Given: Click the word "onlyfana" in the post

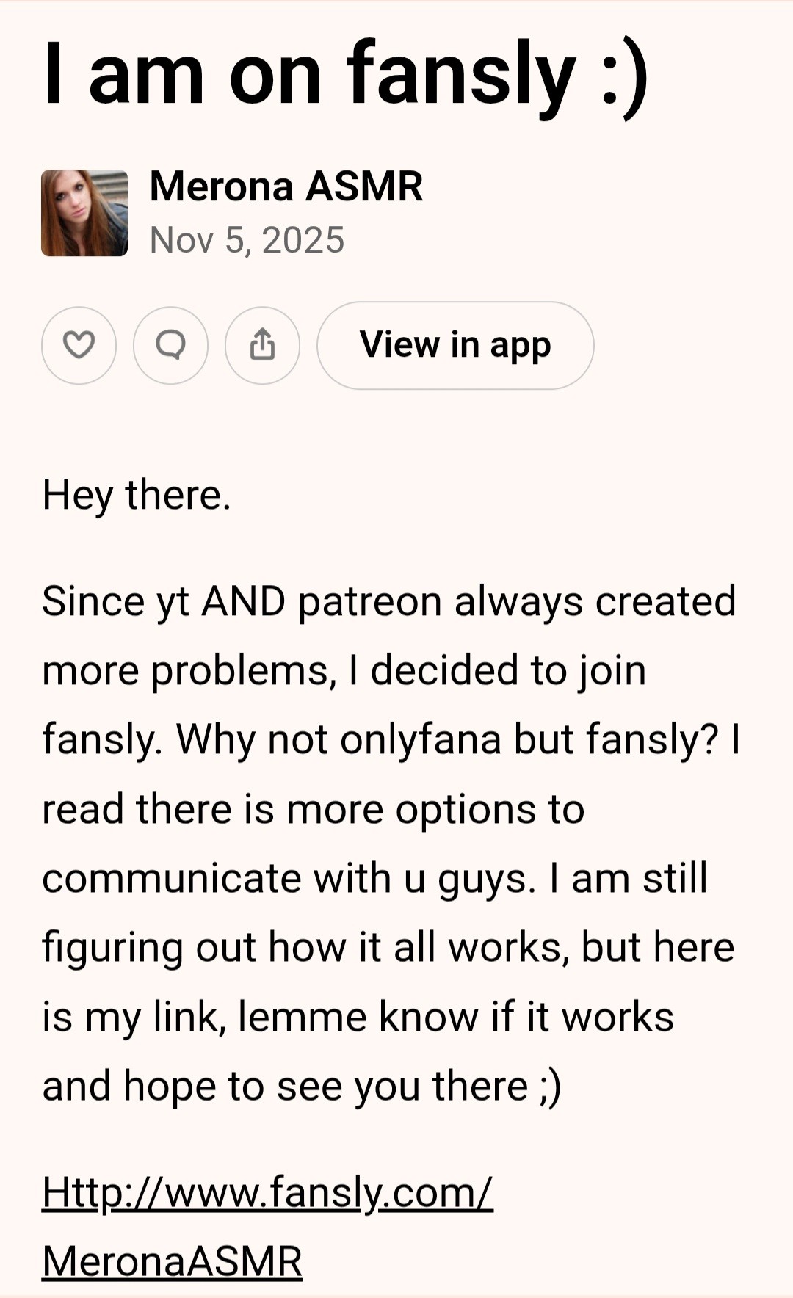Looking at the screenshot, I should click(x=421, y=739).
